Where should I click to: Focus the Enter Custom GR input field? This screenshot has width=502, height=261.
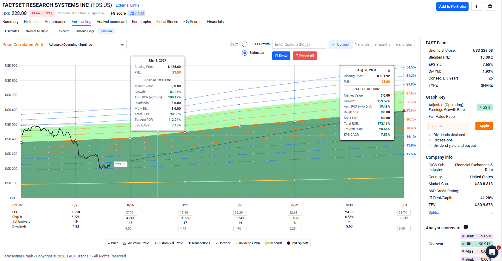point(299,45)
